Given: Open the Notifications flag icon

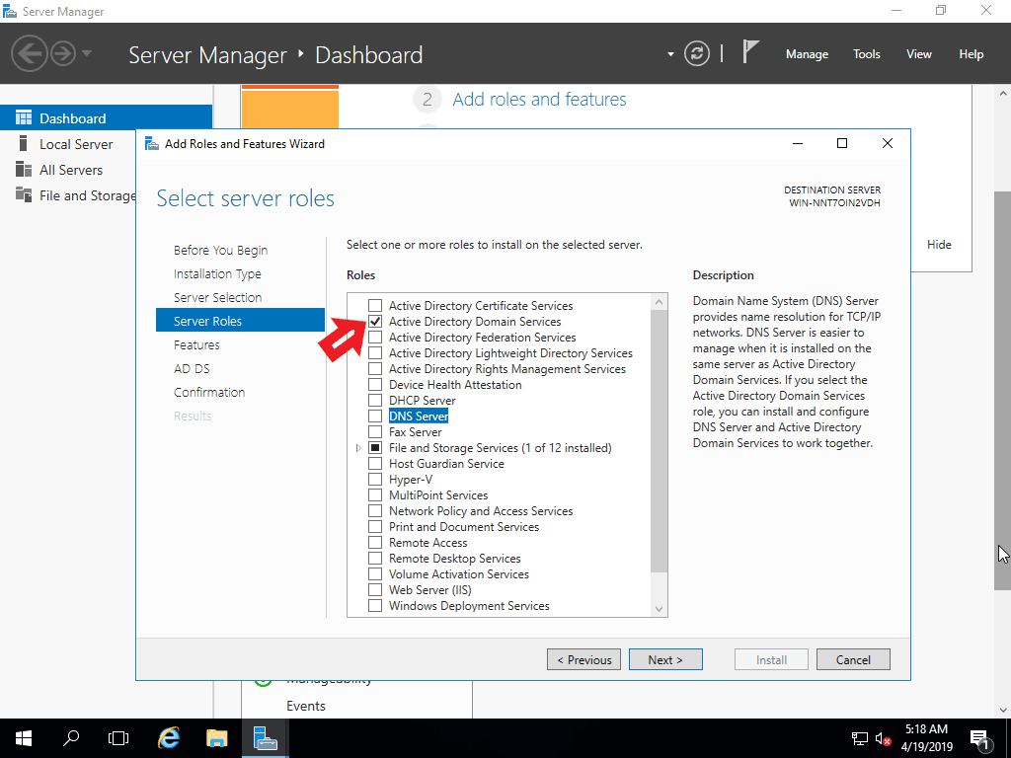Looking at the screenshot, I should tap(750, 51).
